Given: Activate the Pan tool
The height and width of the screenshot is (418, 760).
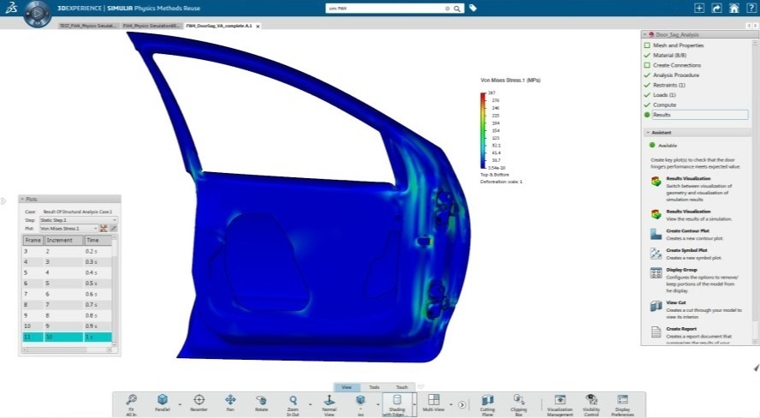Looking at the screenshot, I should click(x=229, y=403).
